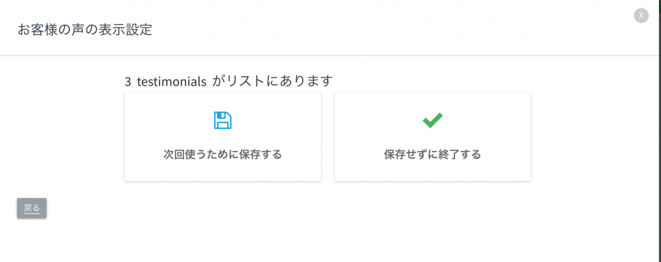The height and width of the screenshot is (262, 661).
Task: Click the number 3 before testimonials
Action: coord(128,81)
